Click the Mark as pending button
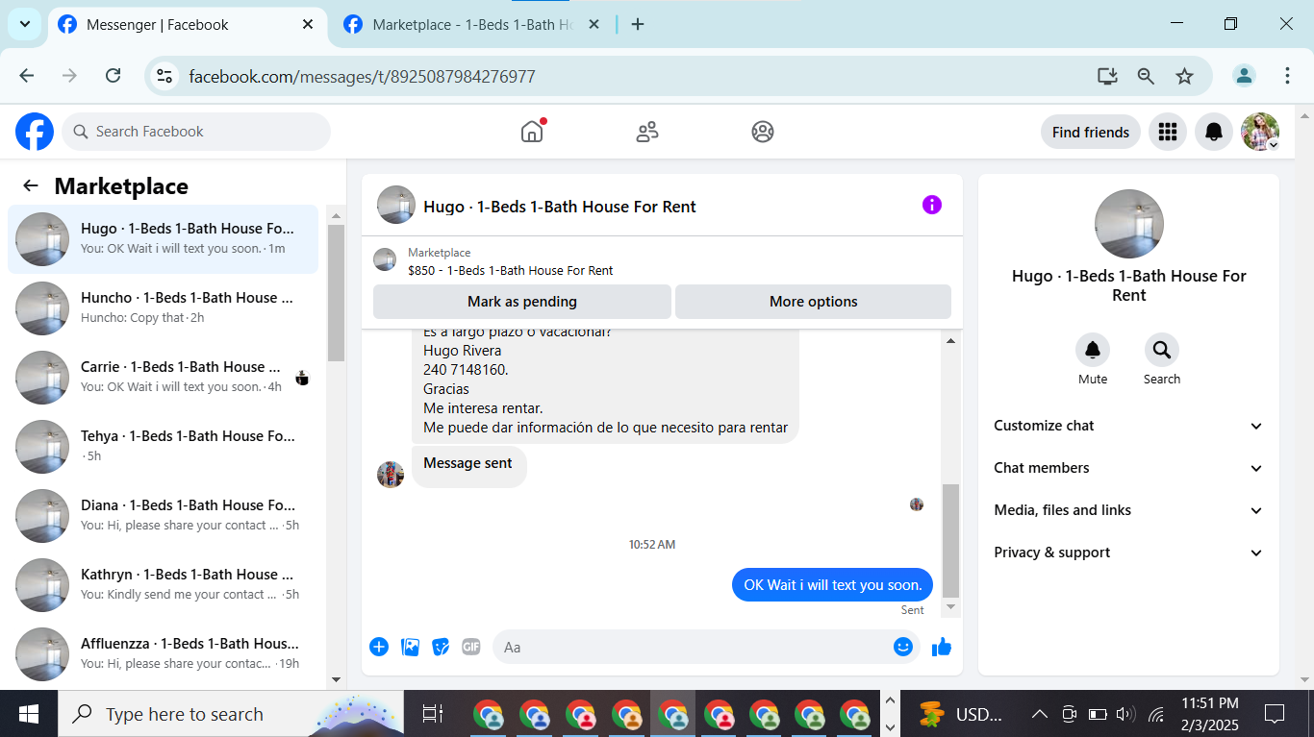Image resolution: width=1314 pixels, height=737 pixels. 522,302
